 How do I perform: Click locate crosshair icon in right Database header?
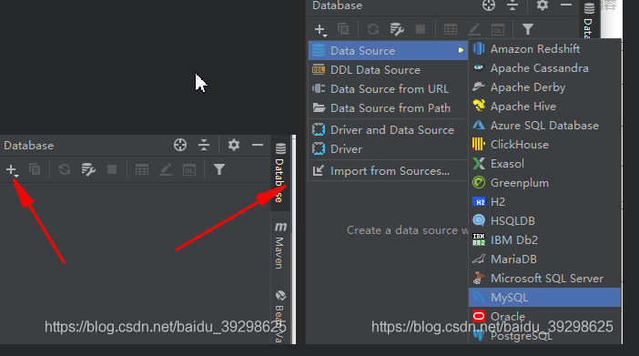pyautogui.click(x=489, y=5)
